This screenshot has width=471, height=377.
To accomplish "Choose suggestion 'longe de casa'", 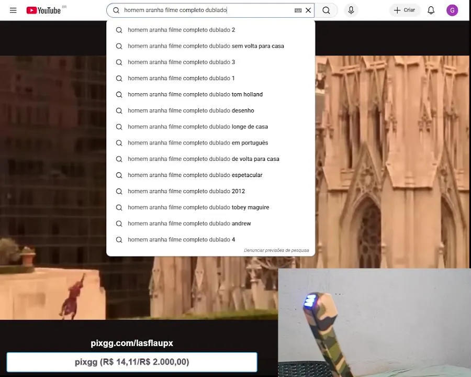I will (x=210, y=127).
